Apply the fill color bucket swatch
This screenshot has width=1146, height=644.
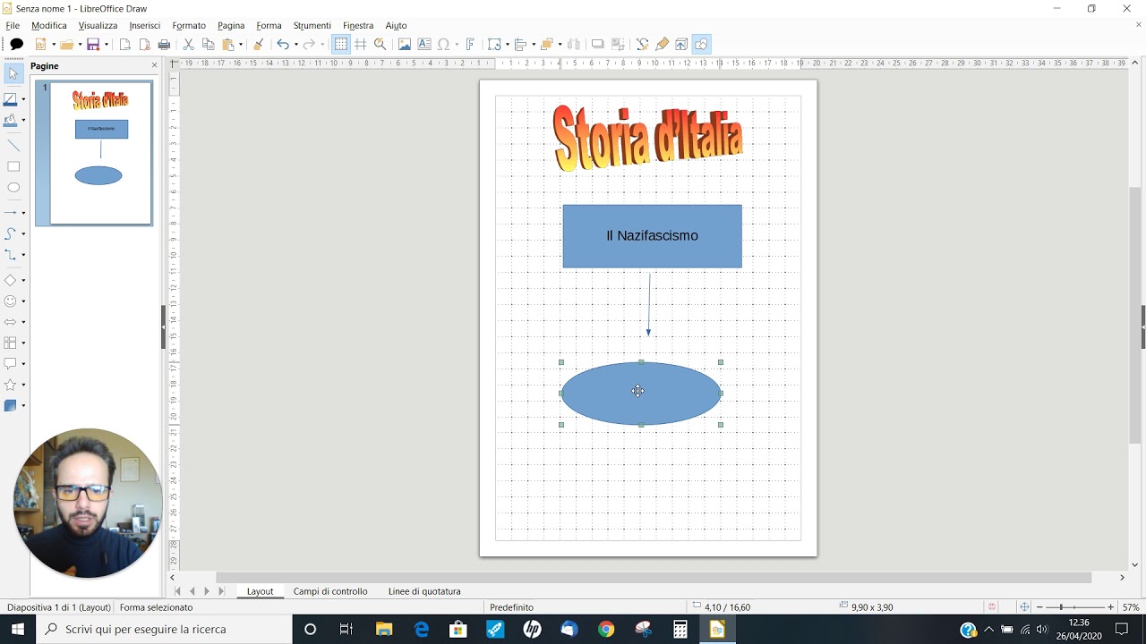coord(11,121)
